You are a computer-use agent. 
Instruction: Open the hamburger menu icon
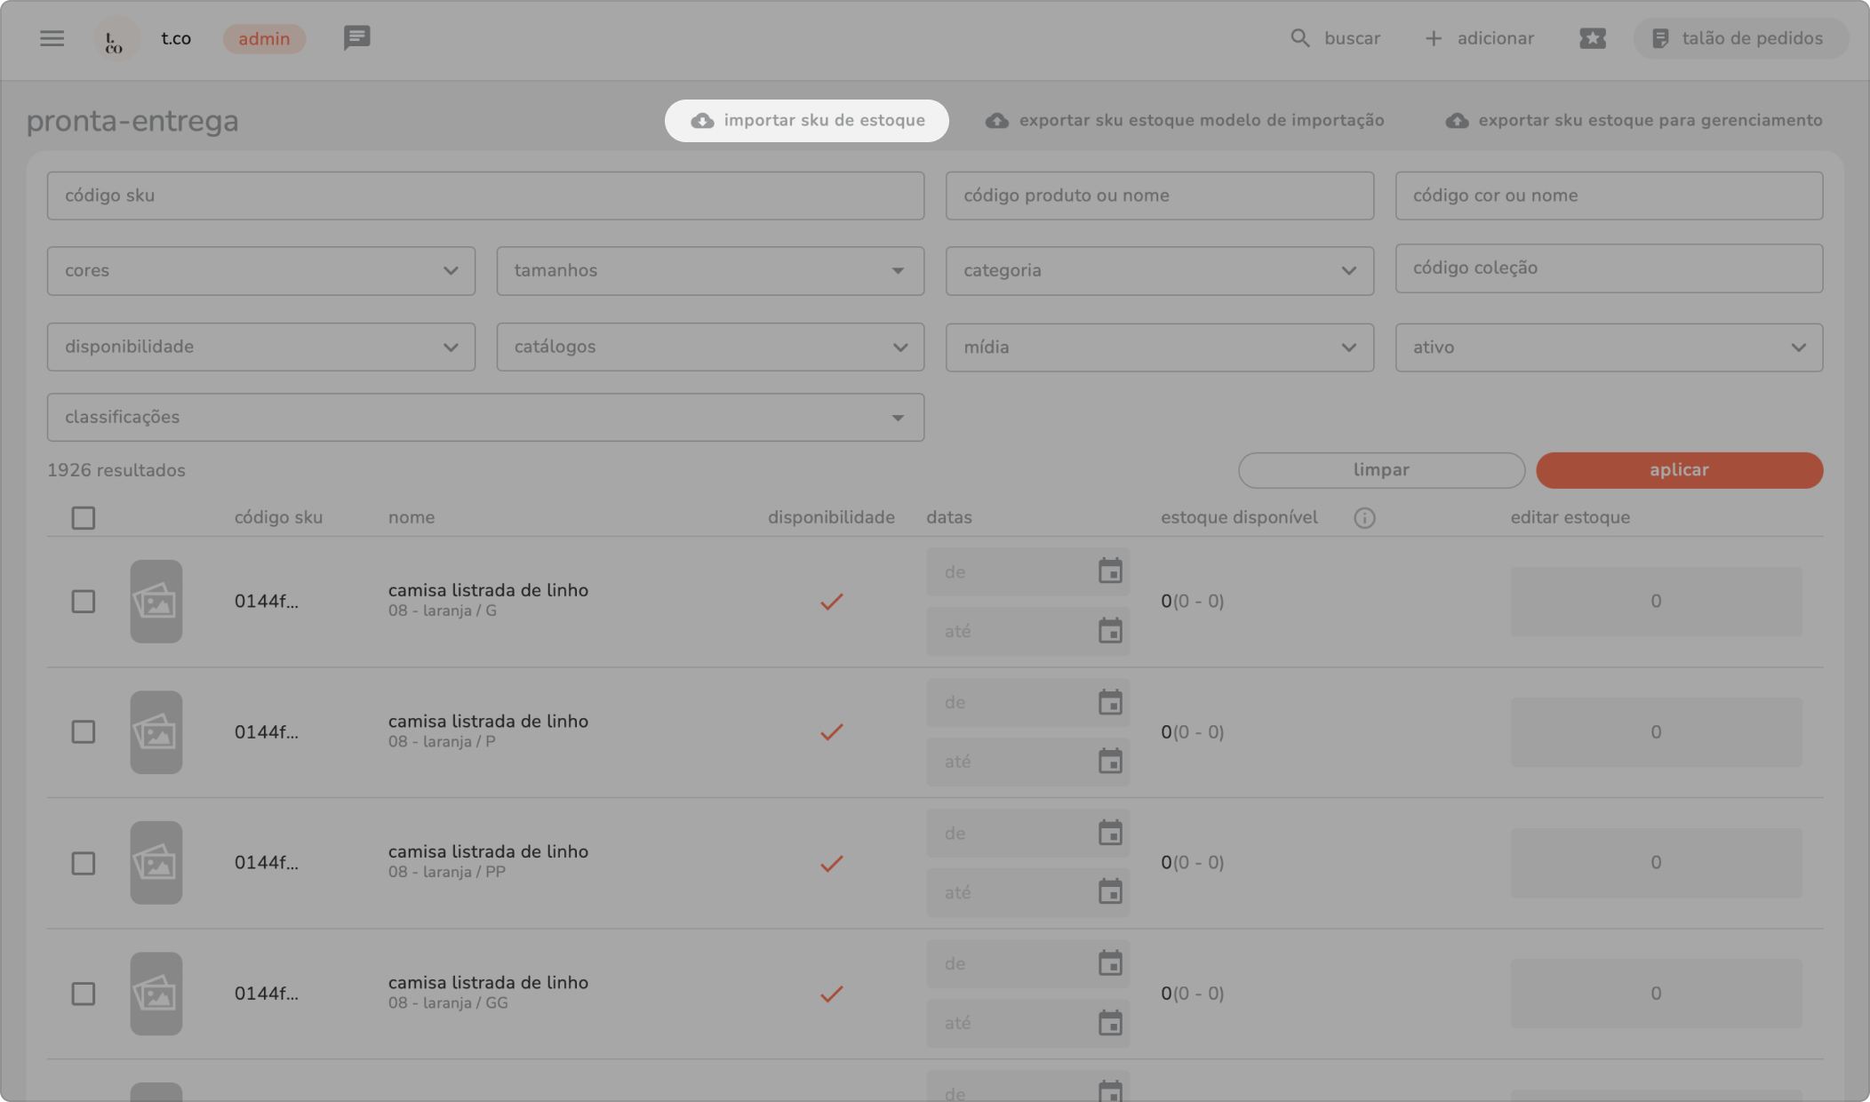pos(52,38)
